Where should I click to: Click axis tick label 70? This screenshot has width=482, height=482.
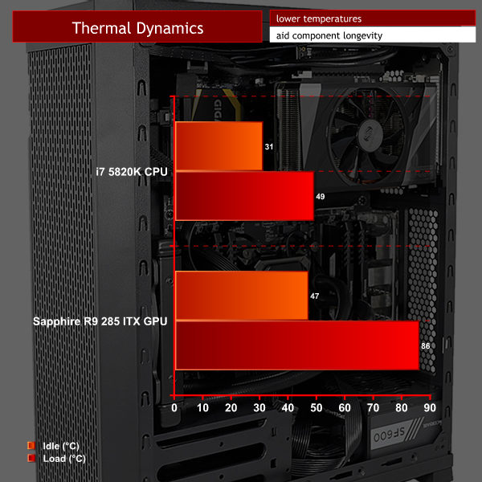[374, 408]
